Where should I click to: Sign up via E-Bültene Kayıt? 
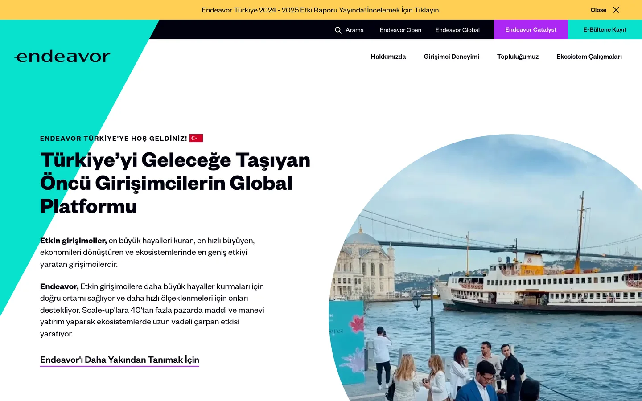pyautogui.click(x=605, y=29)
